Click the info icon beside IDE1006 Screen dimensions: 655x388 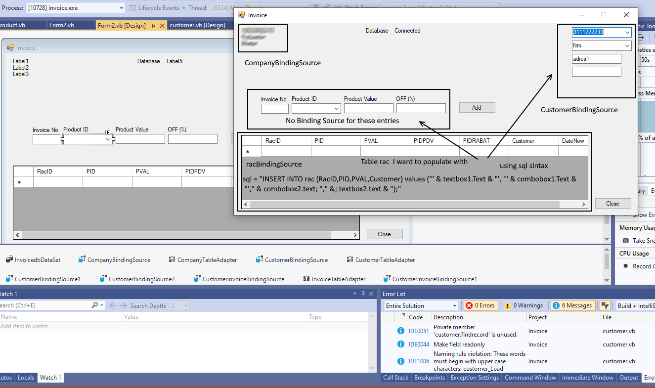tap(400, 361)
